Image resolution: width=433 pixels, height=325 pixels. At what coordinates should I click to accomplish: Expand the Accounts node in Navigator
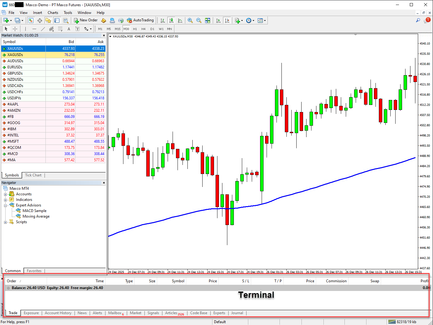5,194
